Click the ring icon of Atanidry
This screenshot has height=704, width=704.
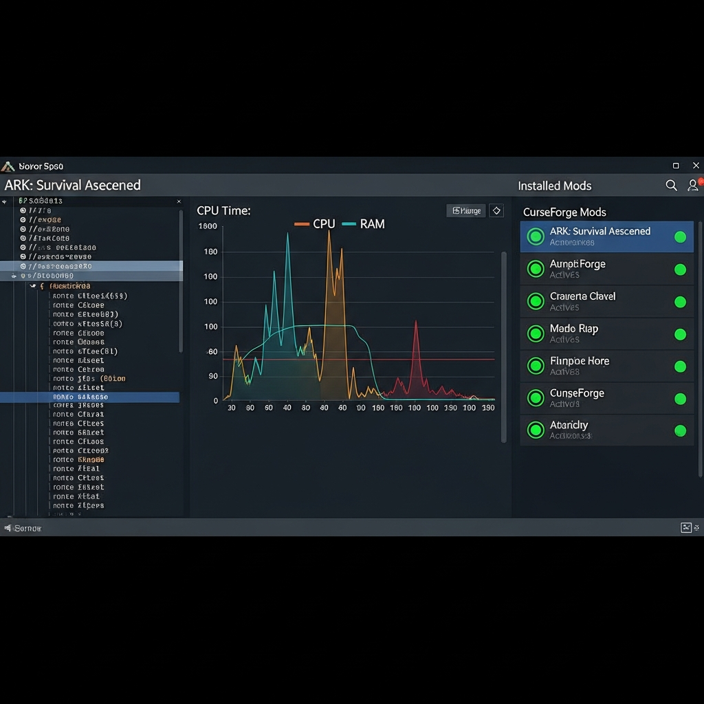tap(535, 430)
